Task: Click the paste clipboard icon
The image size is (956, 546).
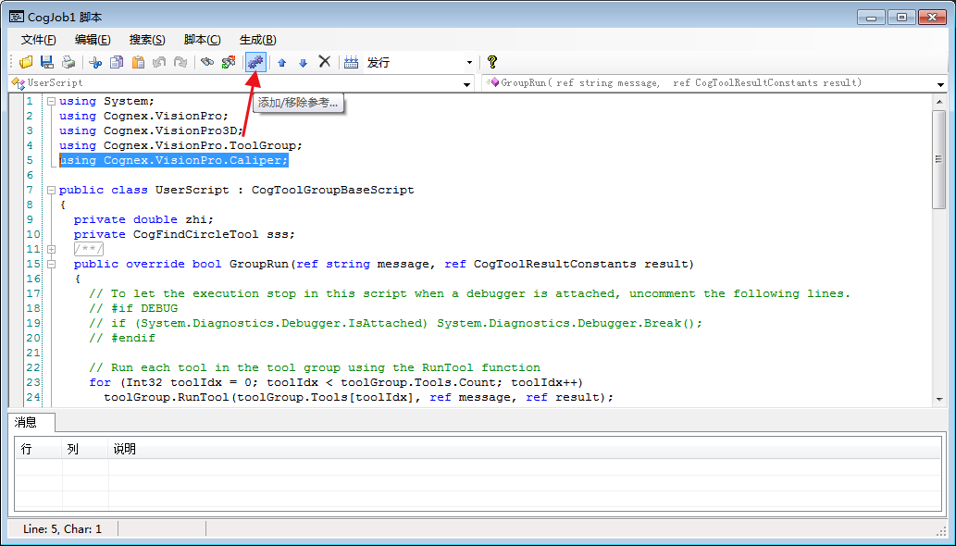Action: (x=138, y=62)
